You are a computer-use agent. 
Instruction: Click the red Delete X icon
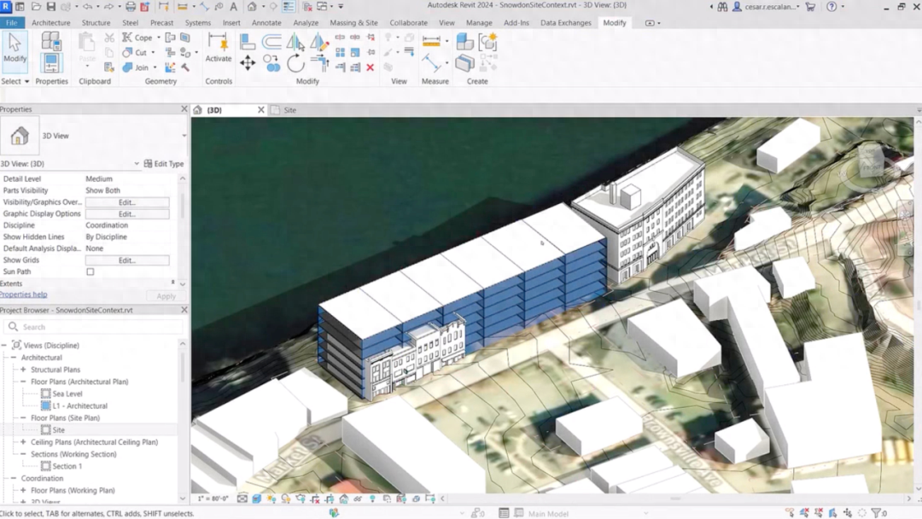[x=370, y=67]
